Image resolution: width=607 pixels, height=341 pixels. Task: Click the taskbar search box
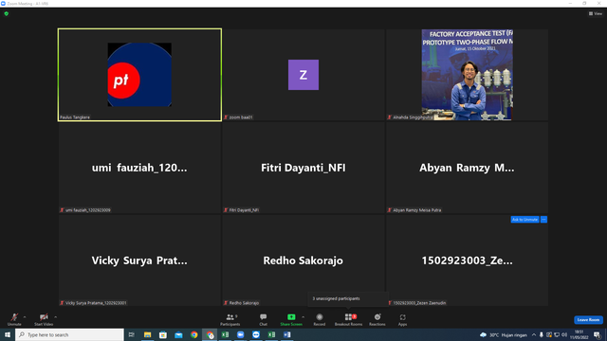[69, 334]
